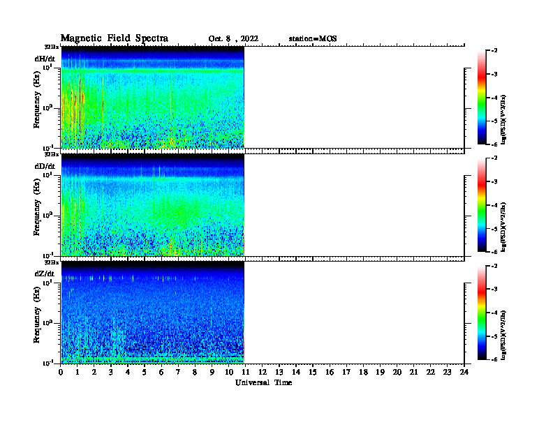Click the "Universal Time" axis label
This screenshot has width=553, height=427.
click(x=263, y=382)
